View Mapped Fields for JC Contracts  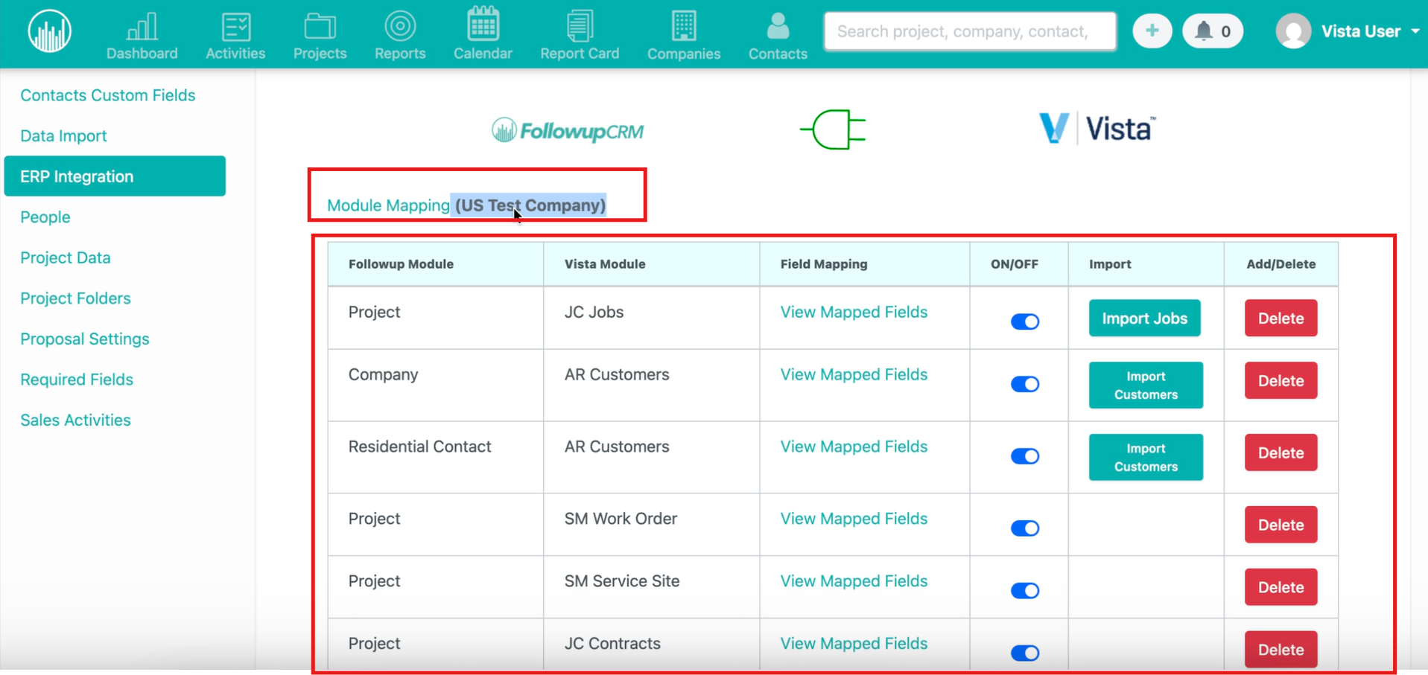tap(854, 644)
